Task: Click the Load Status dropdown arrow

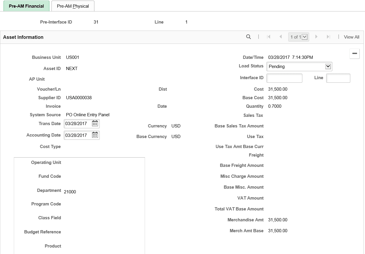Action: click(328, 67)
